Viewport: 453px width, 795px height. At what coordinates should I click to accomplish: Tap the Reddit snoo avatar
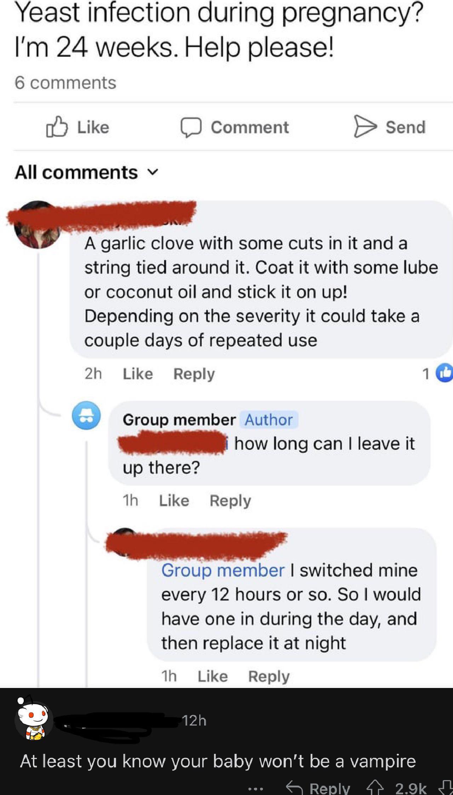coord(34,720)
